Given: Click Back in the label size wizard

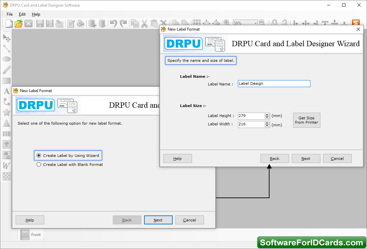Looking at the screenshot, I should (x=275, y=159).
